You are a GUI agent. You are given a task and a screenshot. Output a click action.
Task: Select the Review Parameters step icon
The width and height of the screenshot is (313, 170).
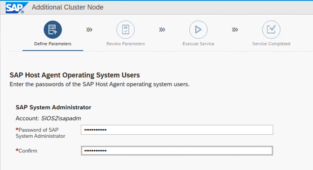coord(126,30)
